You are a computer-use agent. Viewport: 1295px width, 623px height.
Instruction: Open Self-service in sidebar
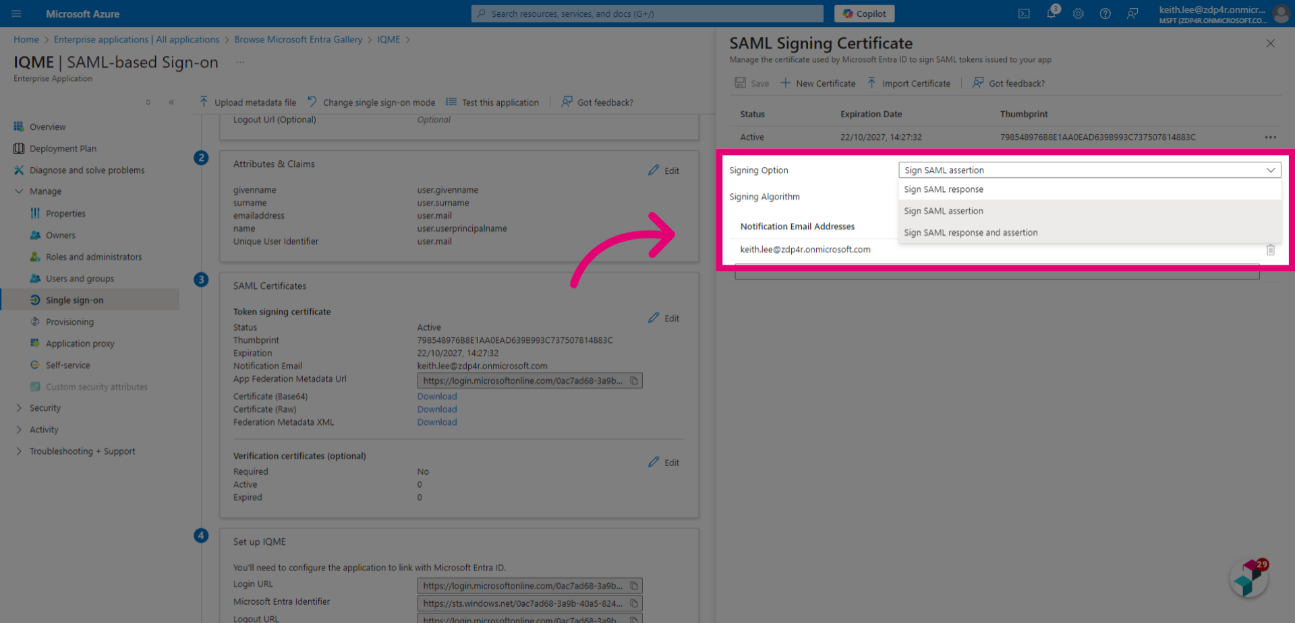(x=67, y=365)
